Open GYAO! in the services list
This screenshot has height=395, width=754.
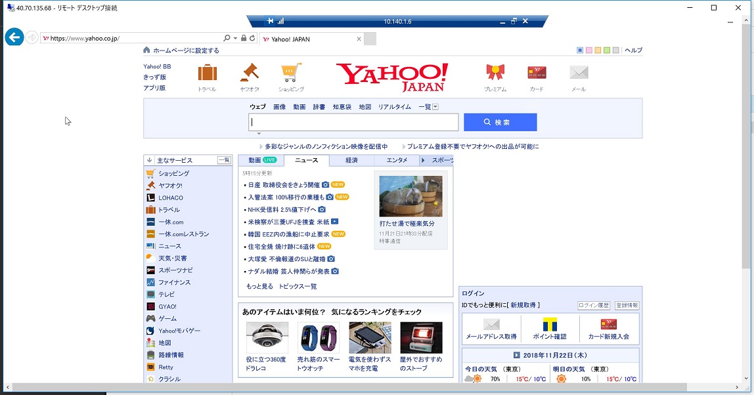[167, 306]
